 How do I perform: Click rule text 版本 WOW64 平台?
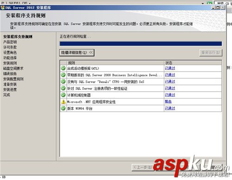[x=80, y=108]
